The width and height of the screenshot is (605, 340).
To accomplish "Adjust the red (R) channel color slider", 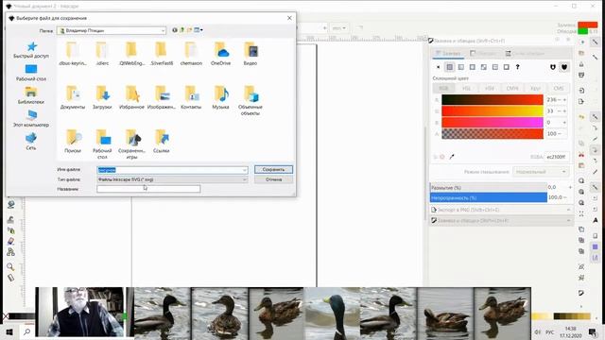I will coord(493,100).
